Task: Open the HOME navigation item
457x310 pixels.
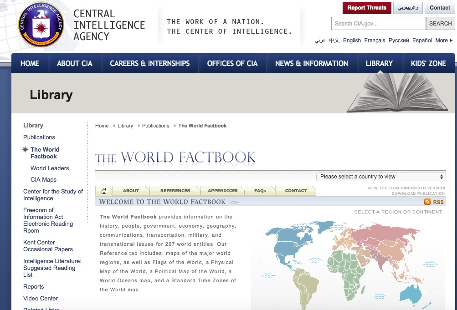Action: click(x=30, y=63)
